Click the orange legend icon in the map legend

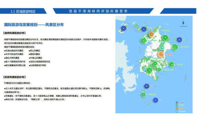pos(177,108)
